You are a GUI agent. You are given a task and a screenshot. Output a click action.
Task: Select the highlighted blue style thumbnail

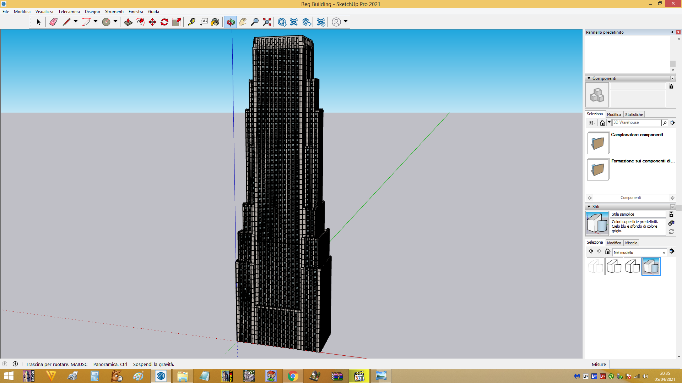(651, 266)
